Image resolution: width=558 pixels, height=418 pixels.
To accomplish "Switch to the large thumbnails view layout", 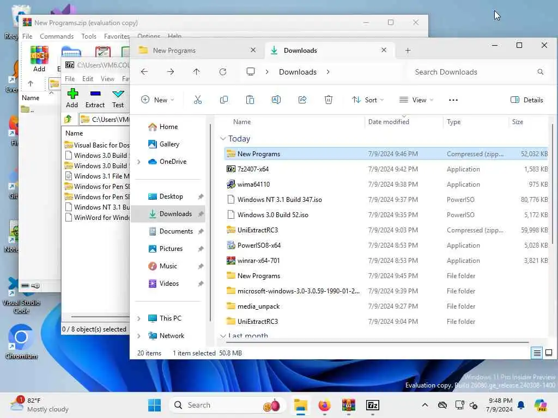I will [549, 353].
